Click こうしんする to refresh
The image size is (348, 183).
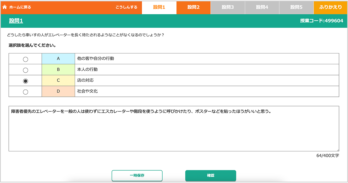[x=126, y=7]
